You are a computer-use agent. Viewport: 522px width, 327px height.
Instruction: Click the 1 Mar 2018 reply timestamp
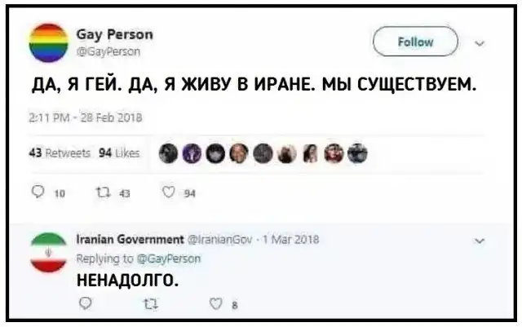coord(291,240)
